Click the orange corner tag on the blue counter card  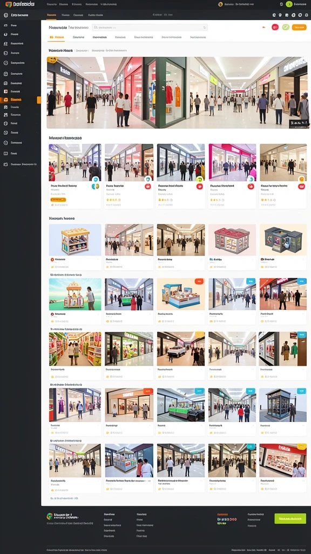[199, 281]
